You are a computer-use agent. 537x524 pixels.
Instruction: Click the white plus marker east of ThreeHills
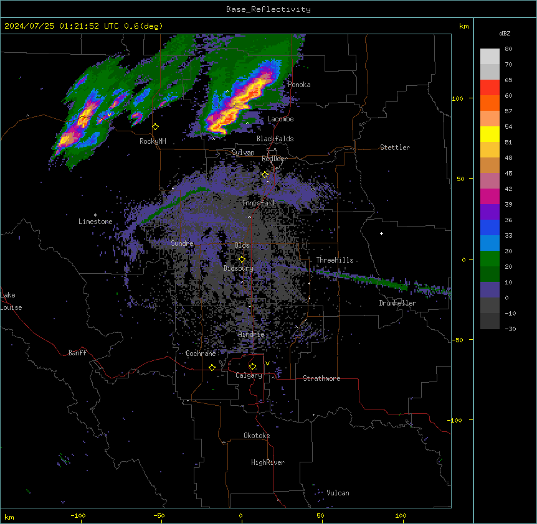tap(381, 233)
